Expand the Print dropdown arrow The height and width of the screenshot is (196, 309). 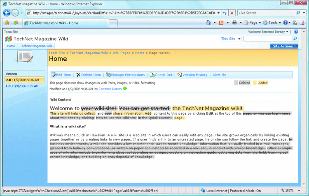coord(241,23)
